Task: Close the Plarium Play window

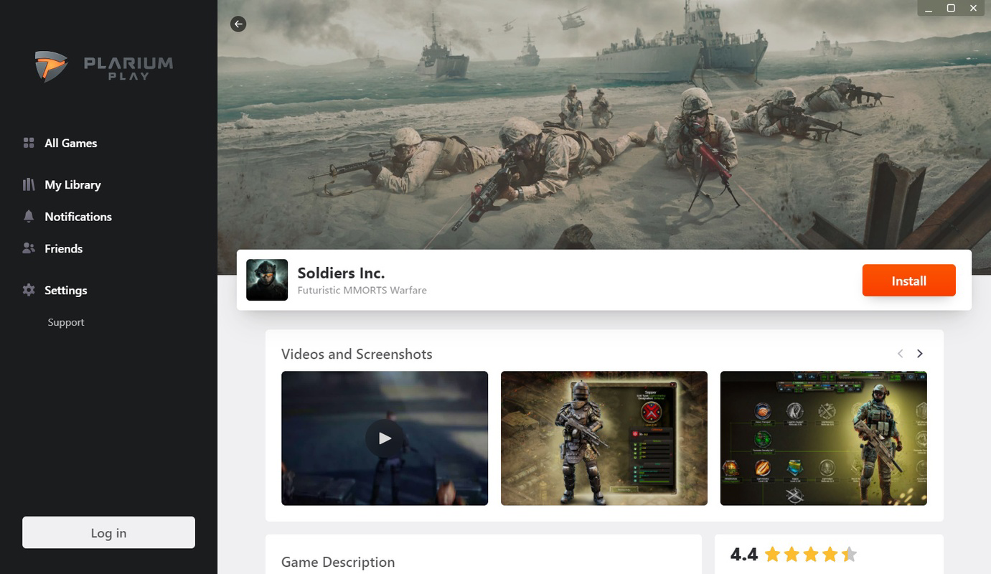Action: pyautogui.click(x=974, y=8)
